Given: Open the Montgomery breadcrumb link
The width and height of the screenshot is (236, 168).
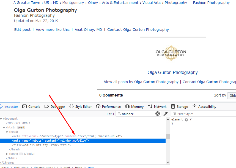Looking at the screenshot, I should pos(73,3).
